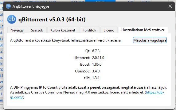Click the large qBittorrent logo icon
Image resolution: width=176 pixels, height=110 pixels.
12,19
